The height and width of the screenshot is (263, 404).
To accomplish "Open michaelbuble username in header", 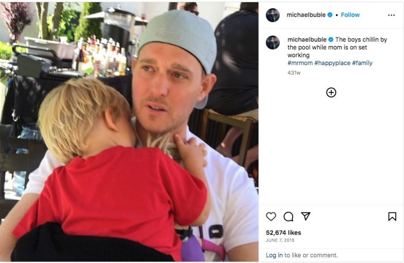I will coord(306,15).
